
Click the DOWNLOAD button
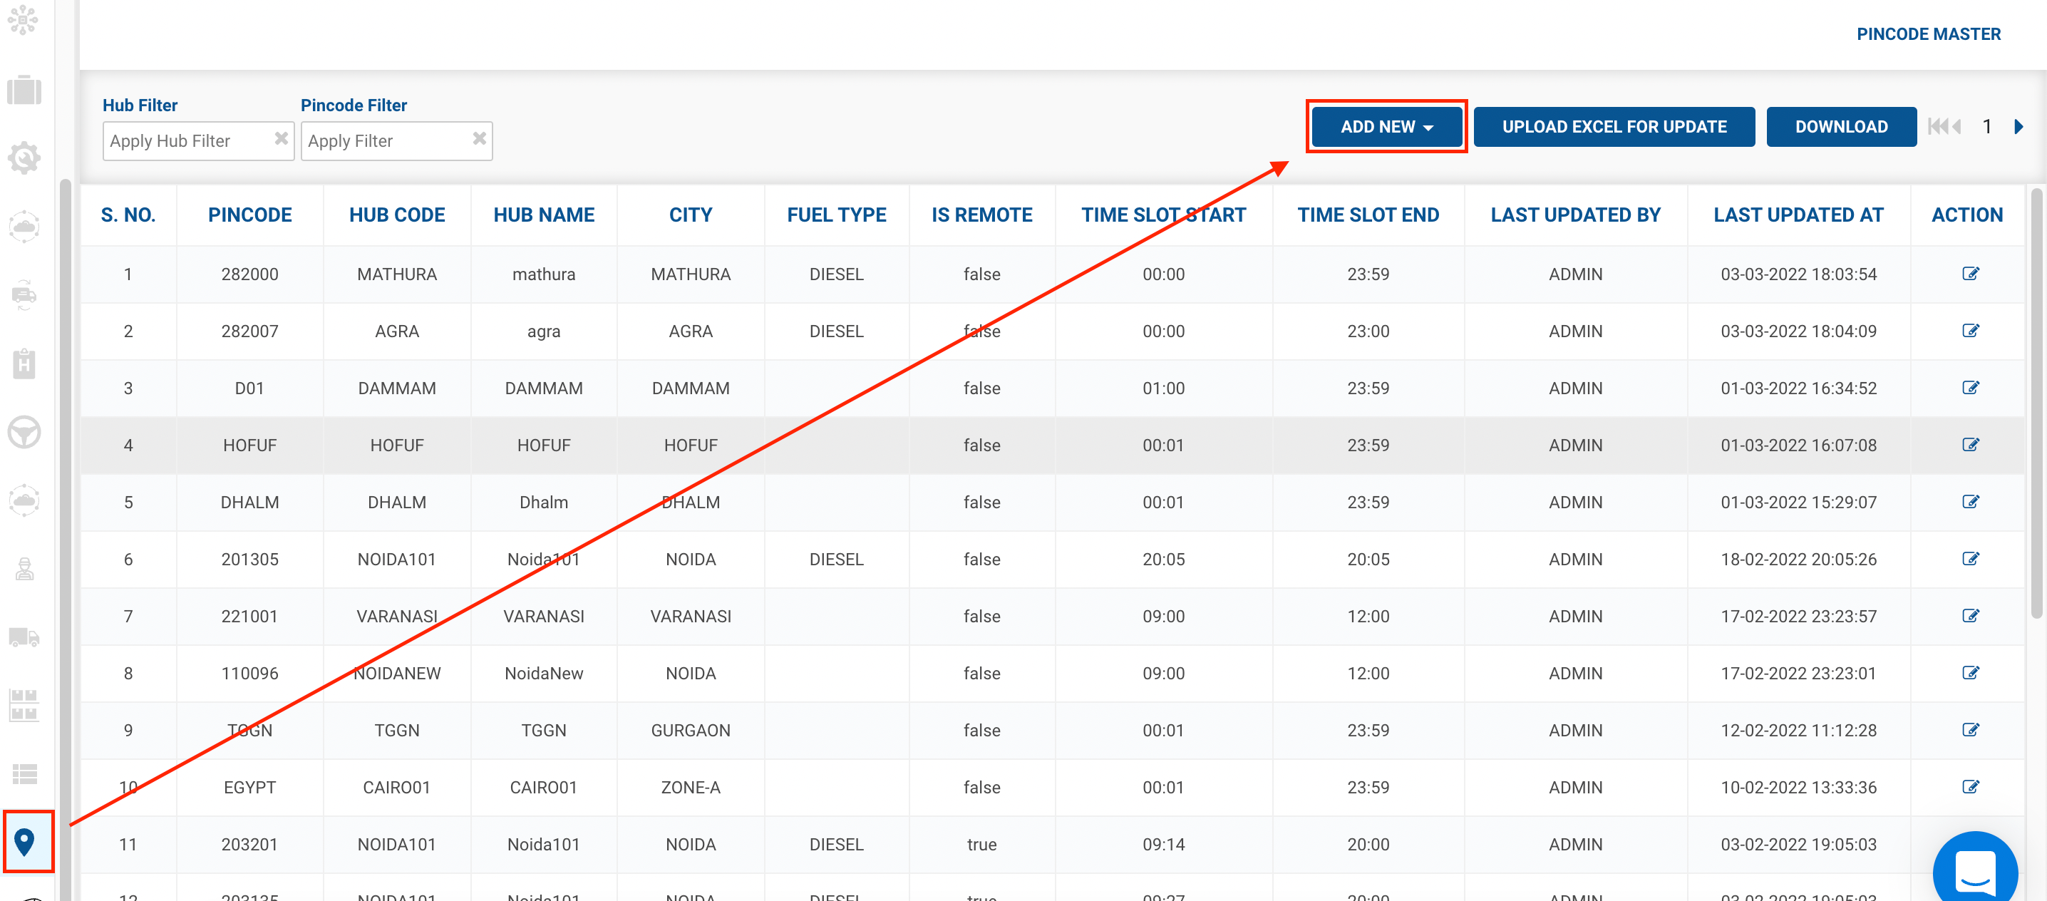[x=1840, y=127]
